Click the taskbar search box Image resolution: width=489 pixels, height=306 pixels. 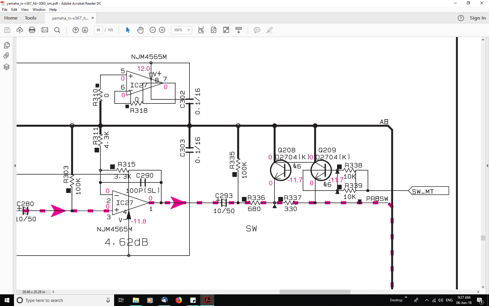(x=64, y=300)
